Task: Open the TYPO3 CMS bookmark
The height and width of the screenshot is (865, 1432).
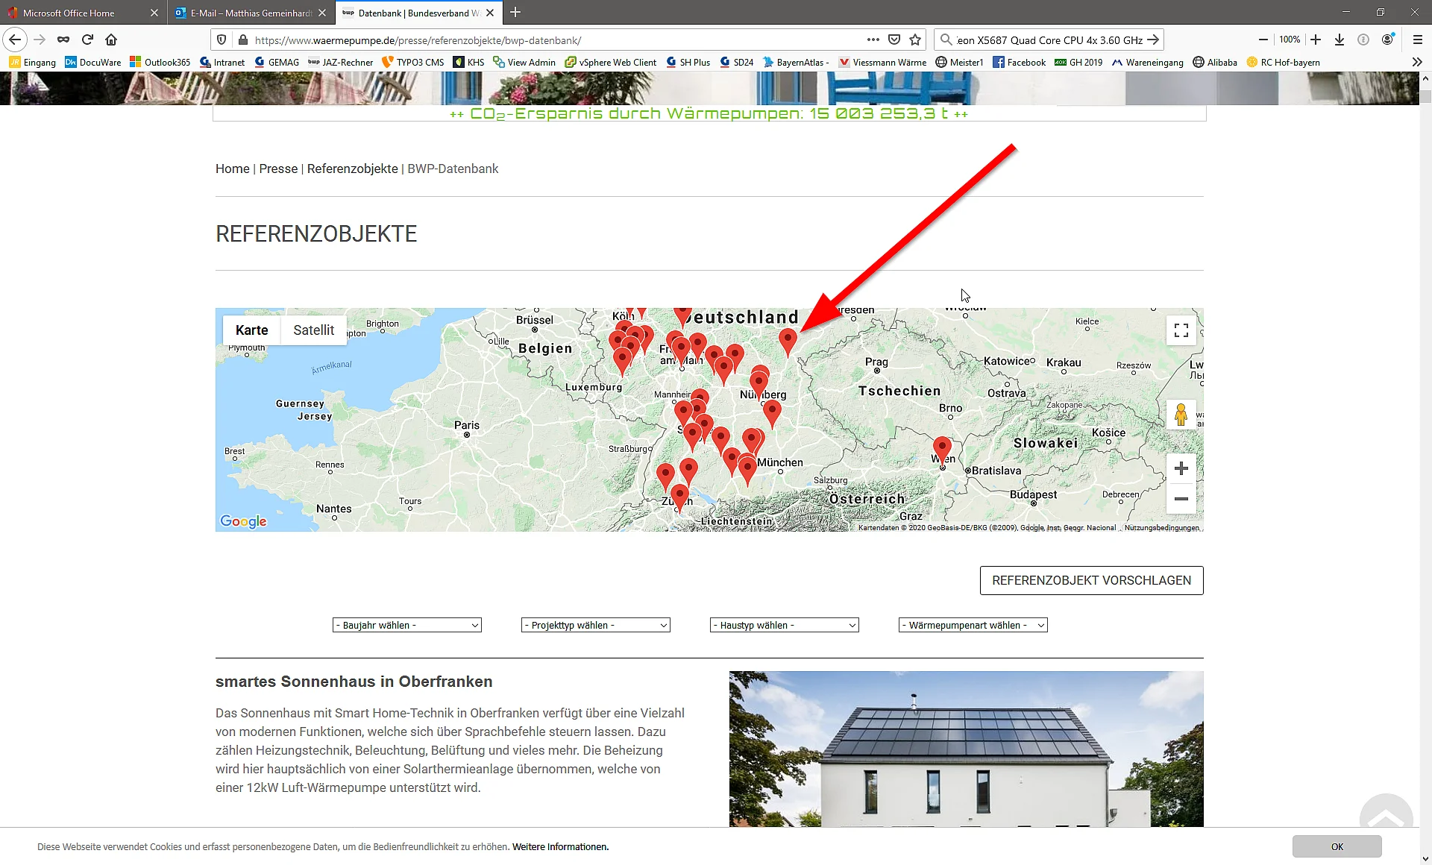Action: pos(412,63)
